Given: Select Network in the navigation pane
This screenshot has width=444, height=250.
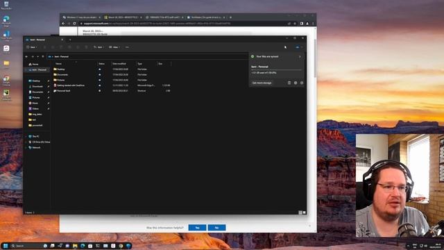Looking at the screenshot, I should pyautogui.click(x=36, y=148).
